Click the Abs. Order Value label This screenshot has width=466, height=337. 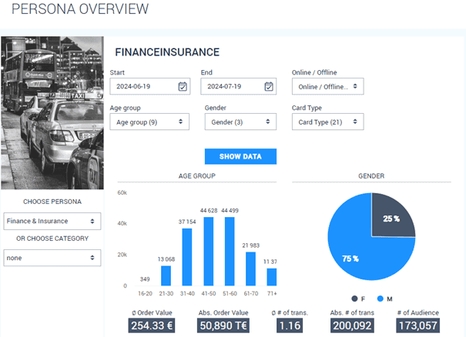223,312
